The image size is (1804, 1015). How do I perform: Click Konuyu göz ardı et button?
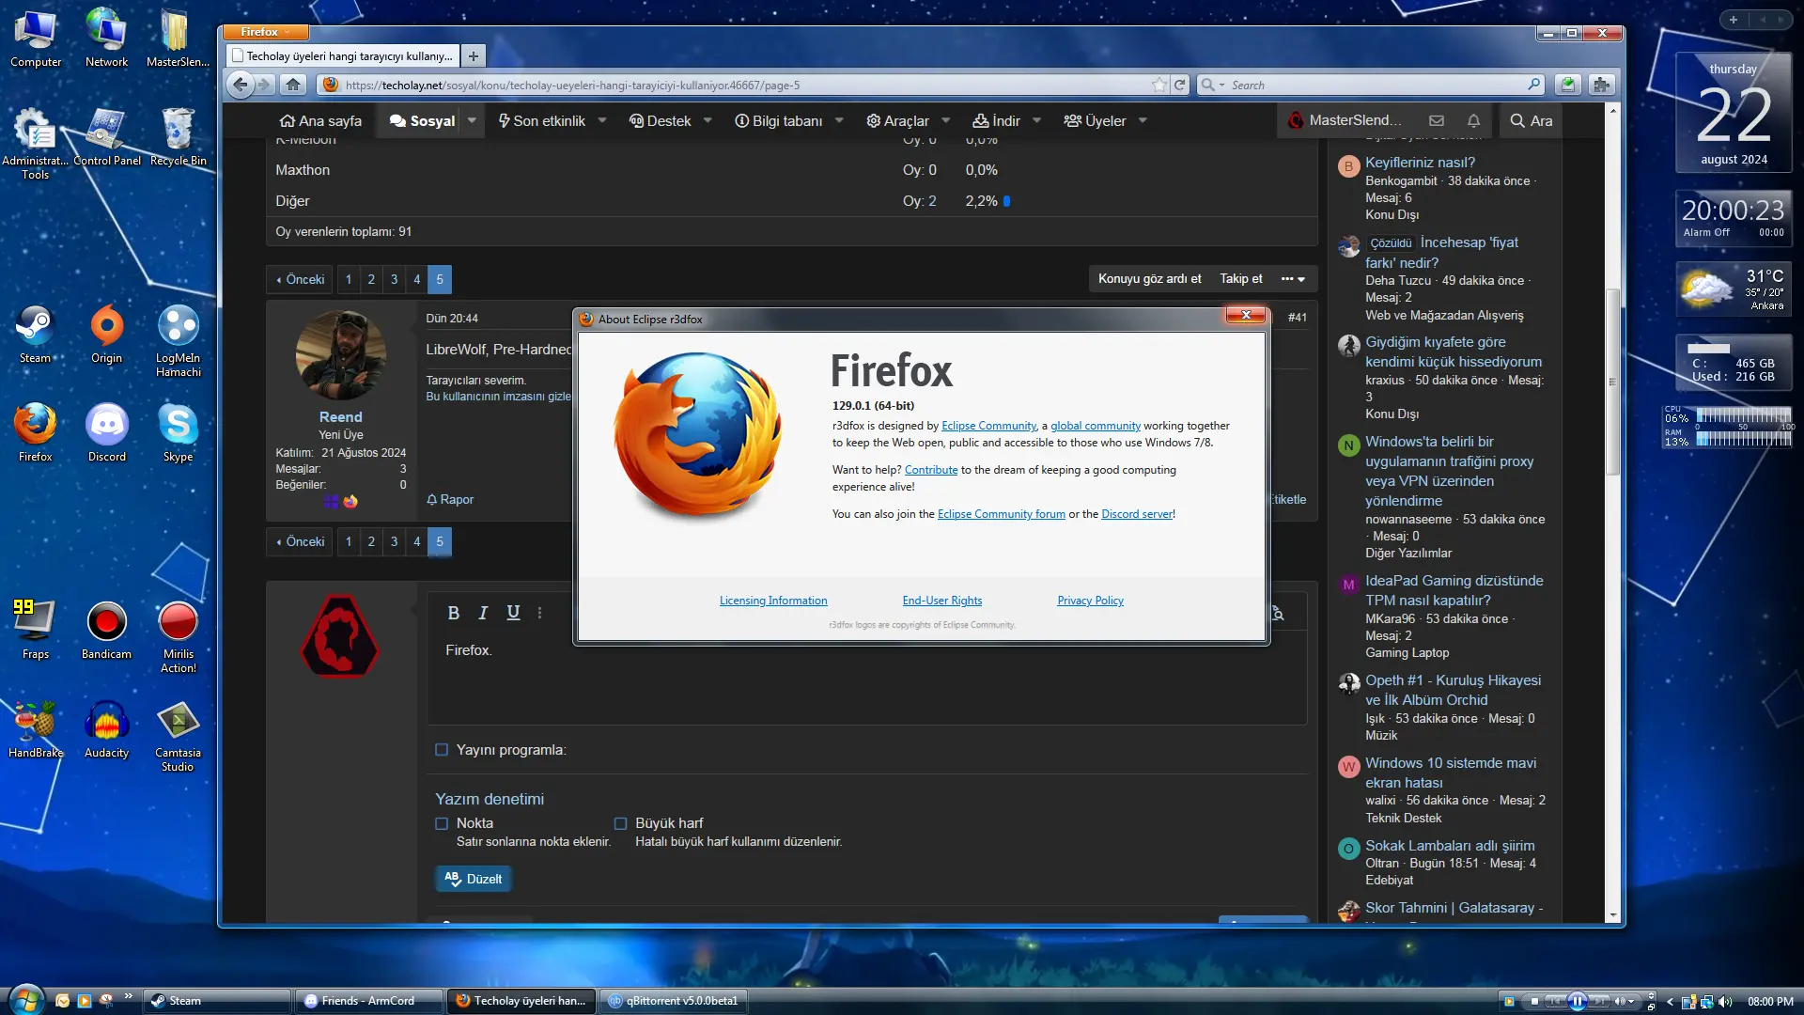pos(1149,279)
